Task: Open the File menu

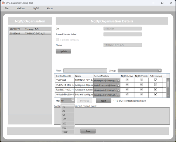Action: point(6,8)
